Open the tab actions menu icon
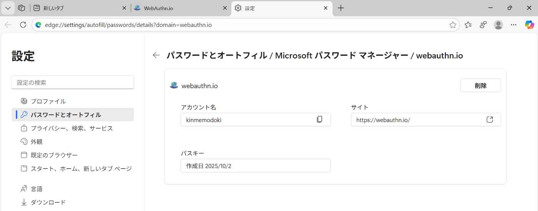Viewport: 538px width, 211px height. point(22,8)
